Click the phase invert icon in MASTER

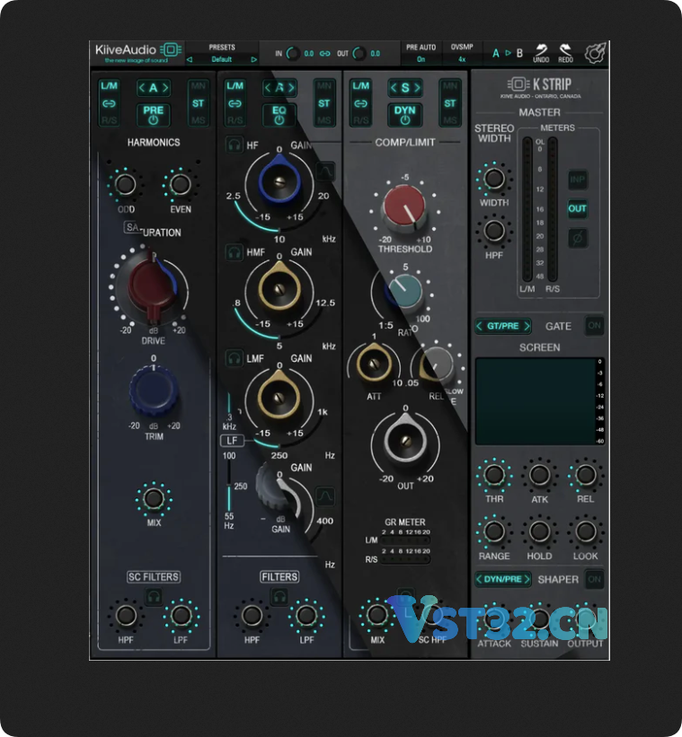pos(578,238)
